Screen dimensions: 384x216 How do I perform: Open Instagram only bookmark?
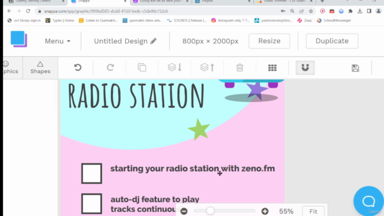[230, 20]
